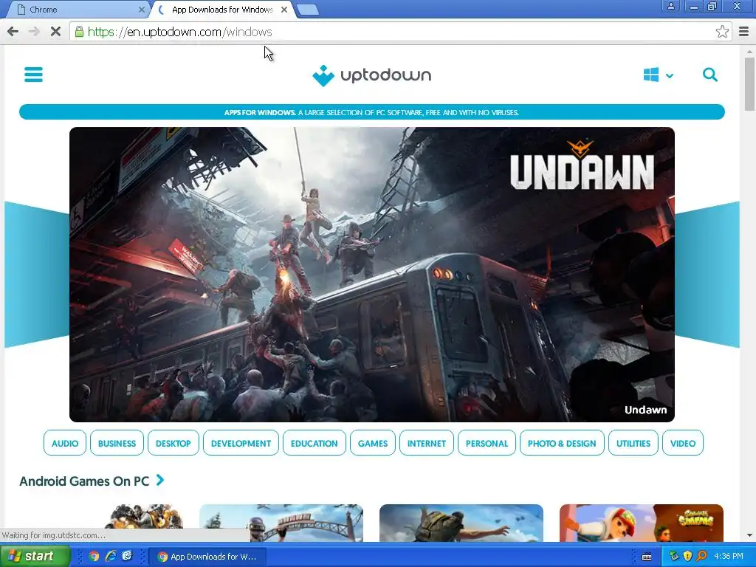Screen dimensions: 756x567
Task: Click the third Quick Launch icon
Action: (x=127, y=557)
